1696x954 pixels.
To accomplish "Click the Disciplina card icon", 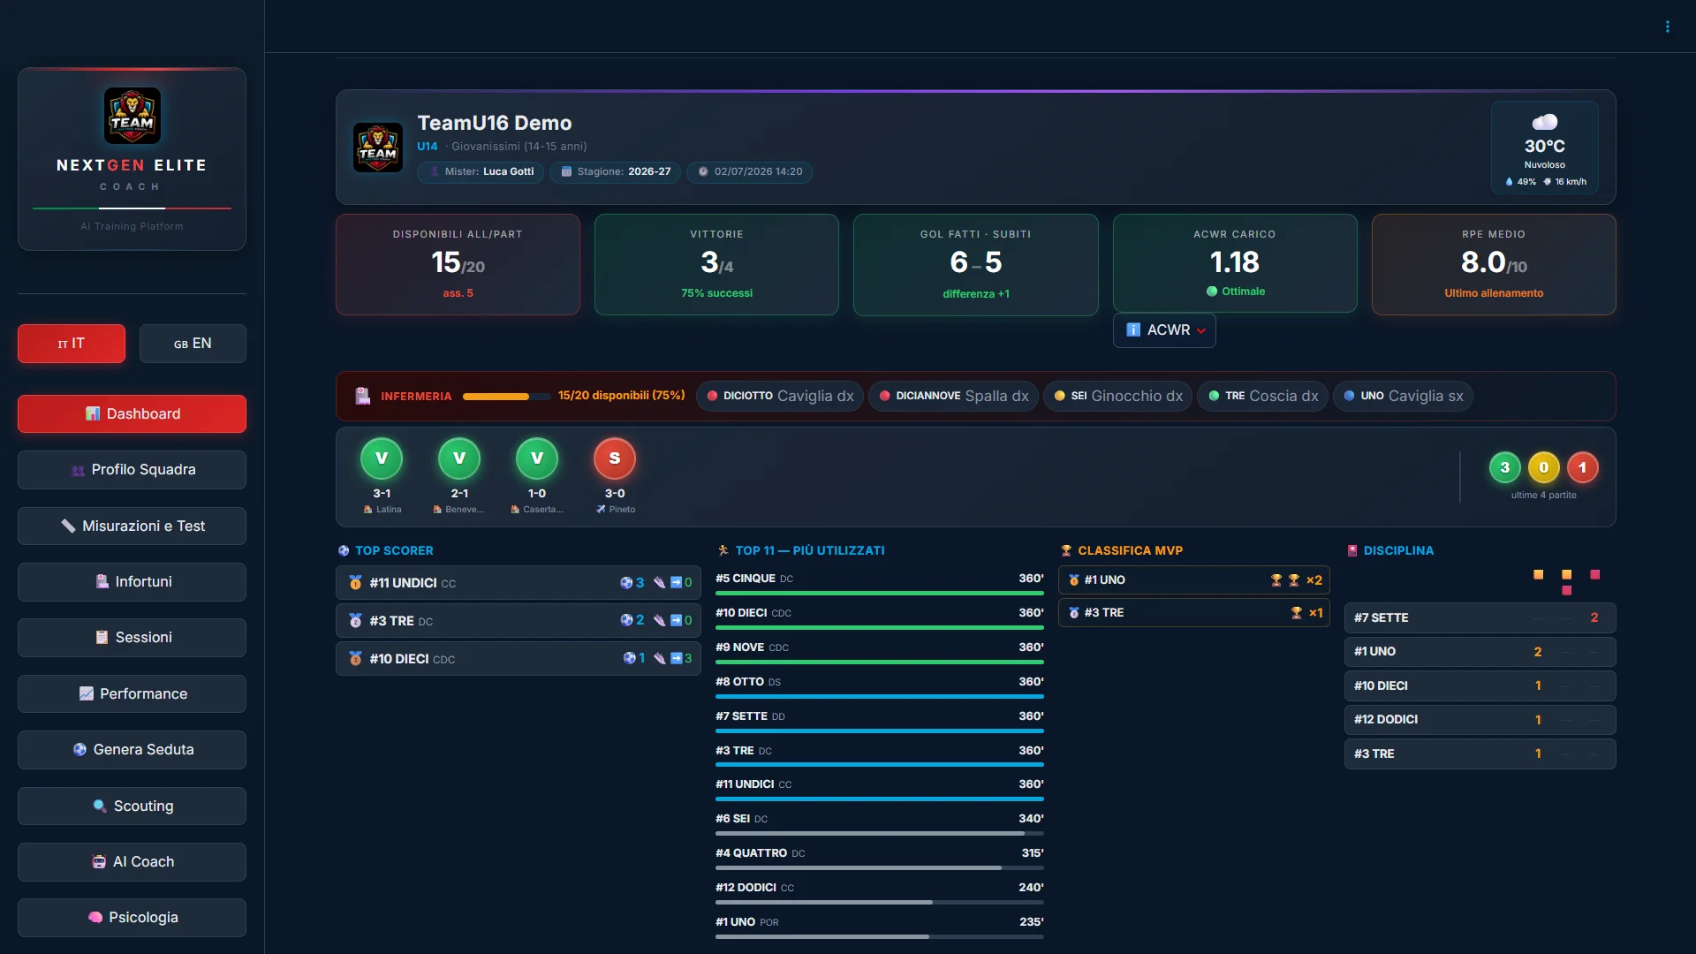I will click(x=1351, y=550).
